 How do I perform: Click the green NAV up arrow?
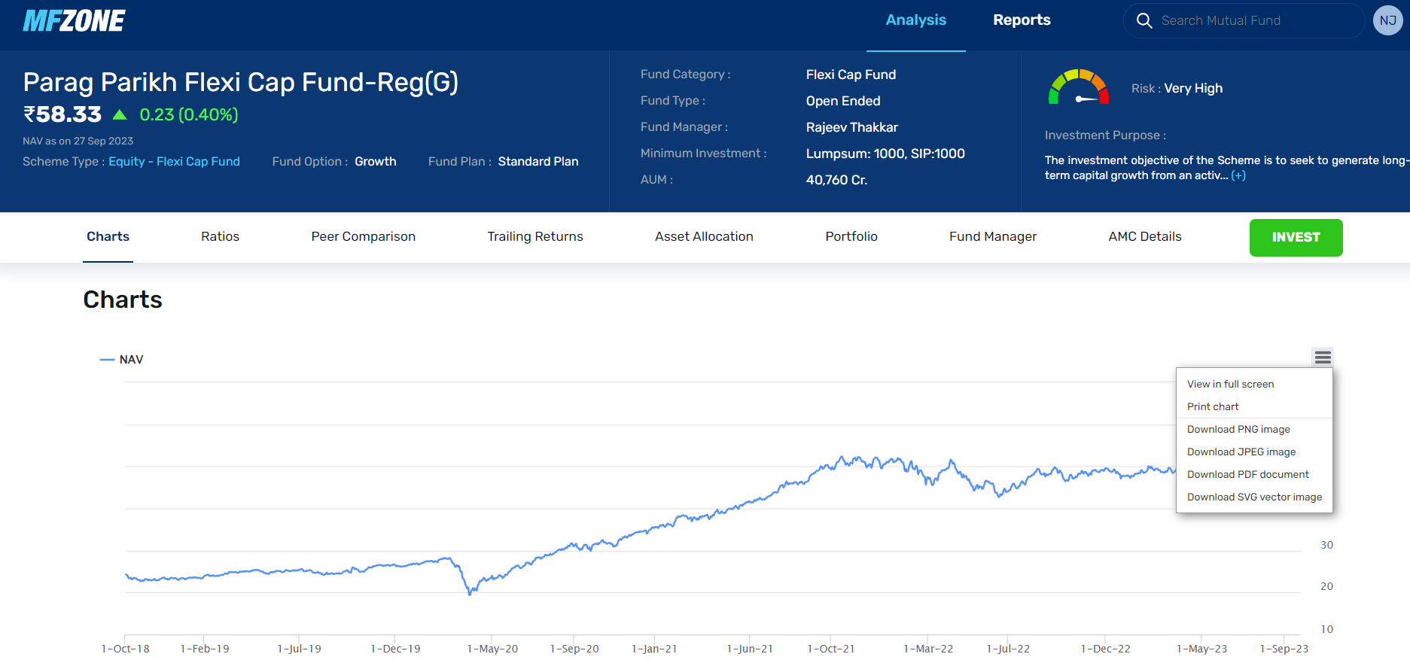tap(120, 114)
